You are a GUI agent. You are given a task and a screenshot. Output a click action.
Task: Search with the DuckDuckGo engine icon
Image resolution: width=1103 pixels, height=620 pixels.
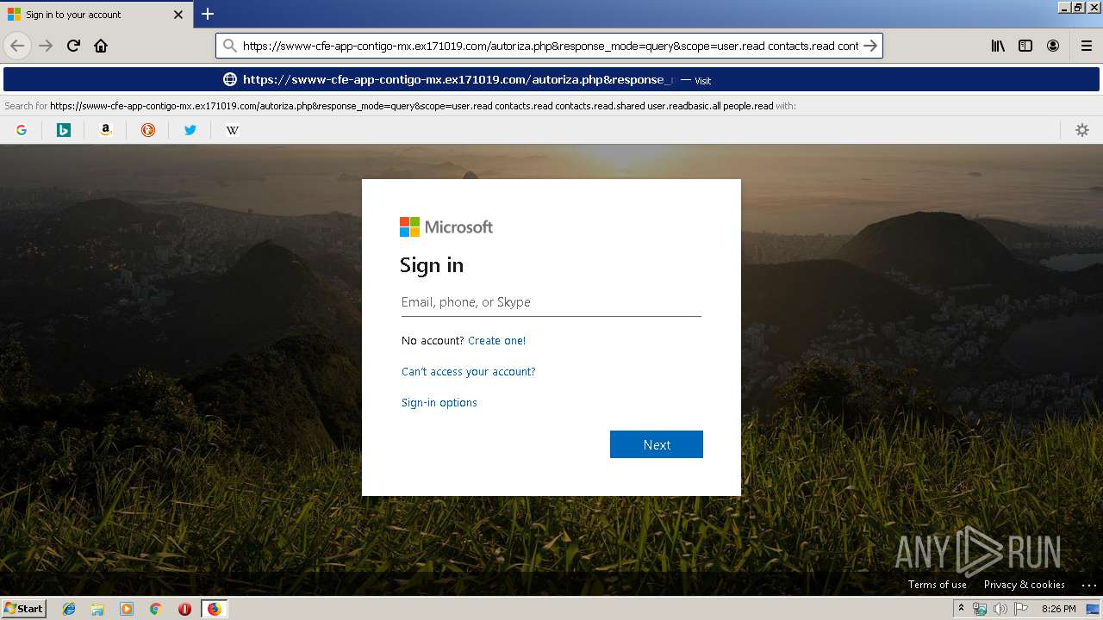[148, 130]
